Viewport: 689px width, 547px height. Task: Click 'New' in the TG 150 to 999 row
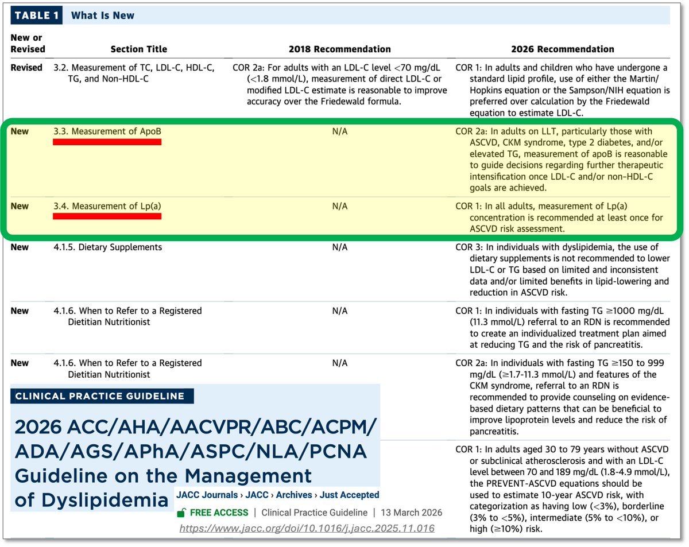pos(20,363)
